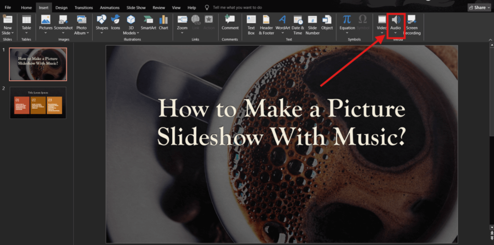Viewport: 494px width, 245px height.
Task: Expand the Photo Album dropdown arrow
Action: click(88, 33)
